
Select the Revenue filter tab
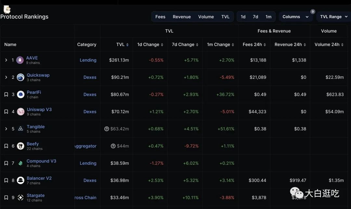(182, 17)
